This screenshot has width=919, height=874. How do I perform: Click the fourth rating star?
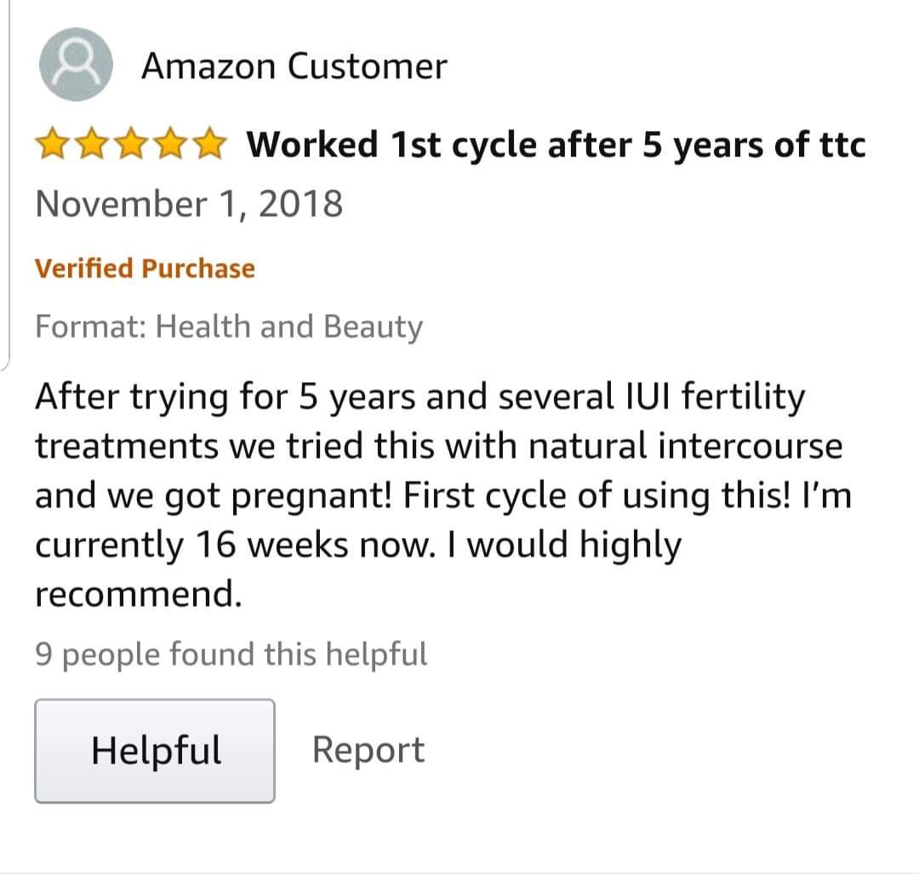point(168,145)
